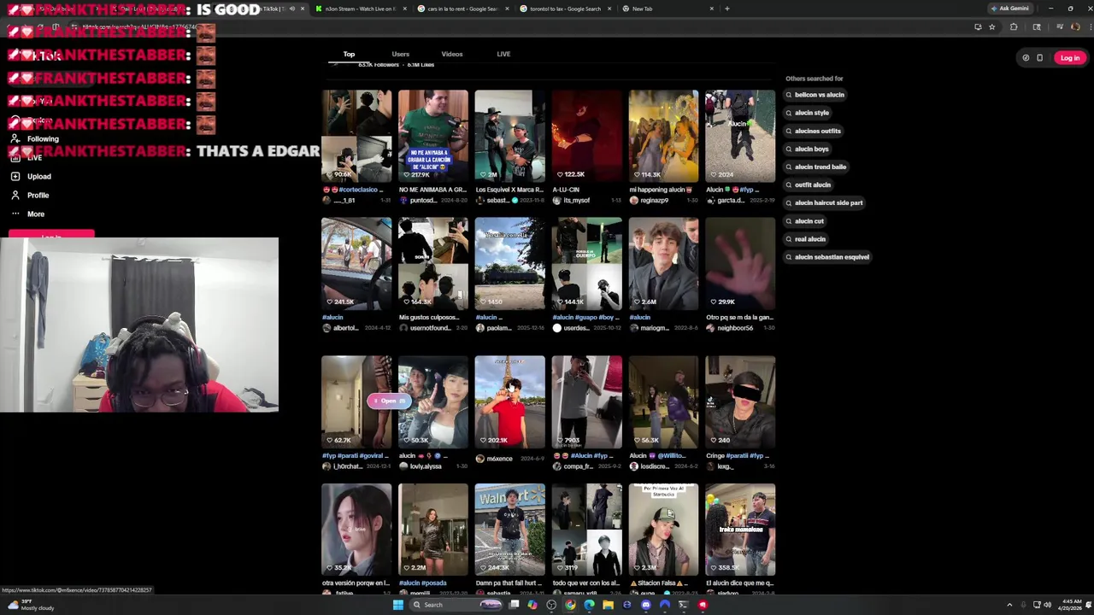Select the 'alucin cut' suggestion
This screenshot has width=1094, height=615.
[x=805, y=221]
